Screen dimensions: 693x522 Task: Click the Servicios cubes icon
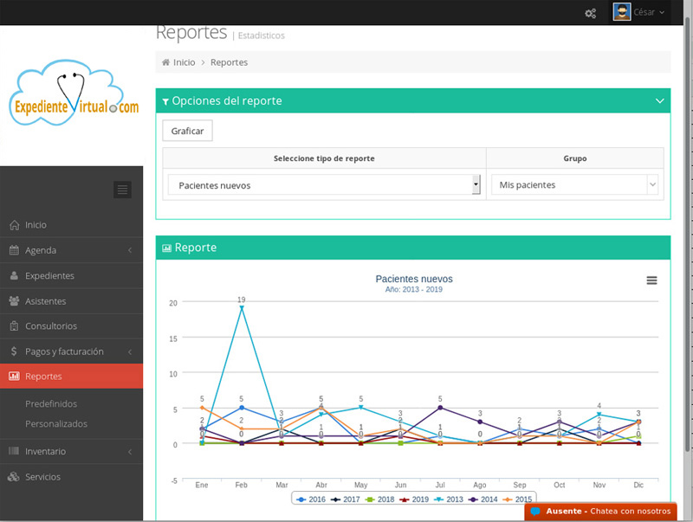14,476
